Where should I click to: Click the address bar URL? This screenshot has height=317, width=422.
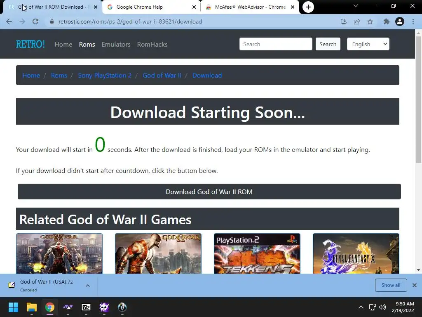tap(130, 21)
